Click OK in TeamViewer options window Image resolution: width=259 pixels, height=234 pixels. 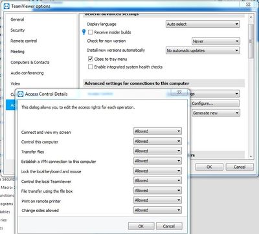click(209, 167)
